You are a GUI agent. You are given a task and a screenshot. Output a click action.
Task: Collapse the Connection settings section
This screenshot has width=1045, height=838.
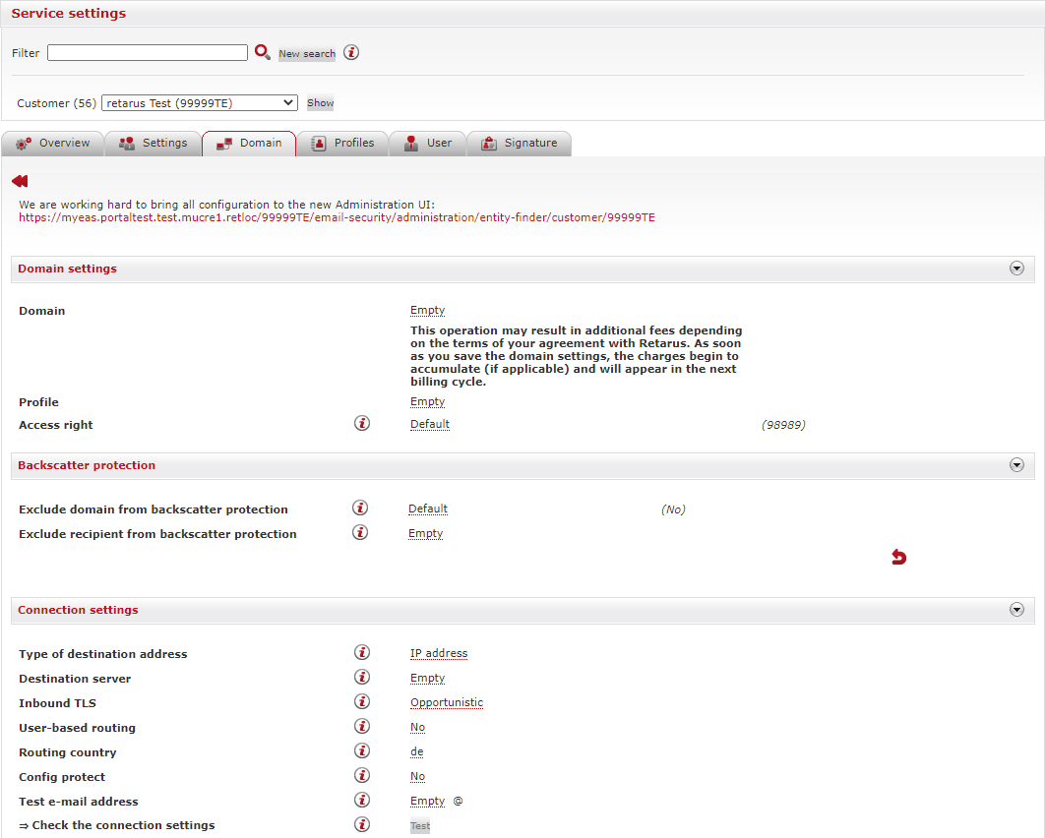[1016, 610]
